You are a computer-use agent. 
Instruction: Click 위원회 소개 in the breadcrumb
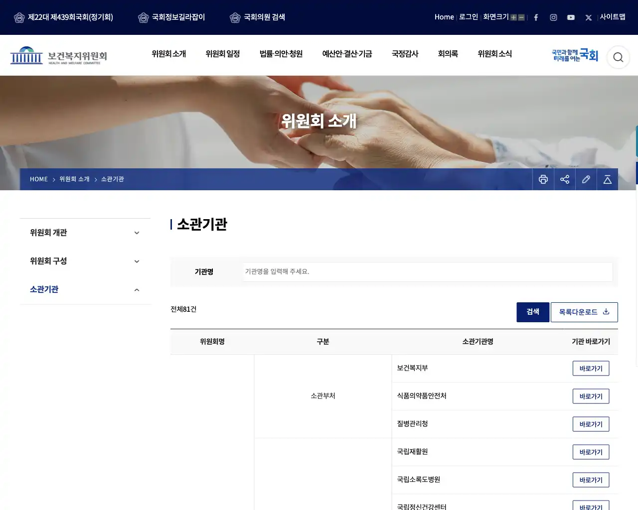[75, 179]
